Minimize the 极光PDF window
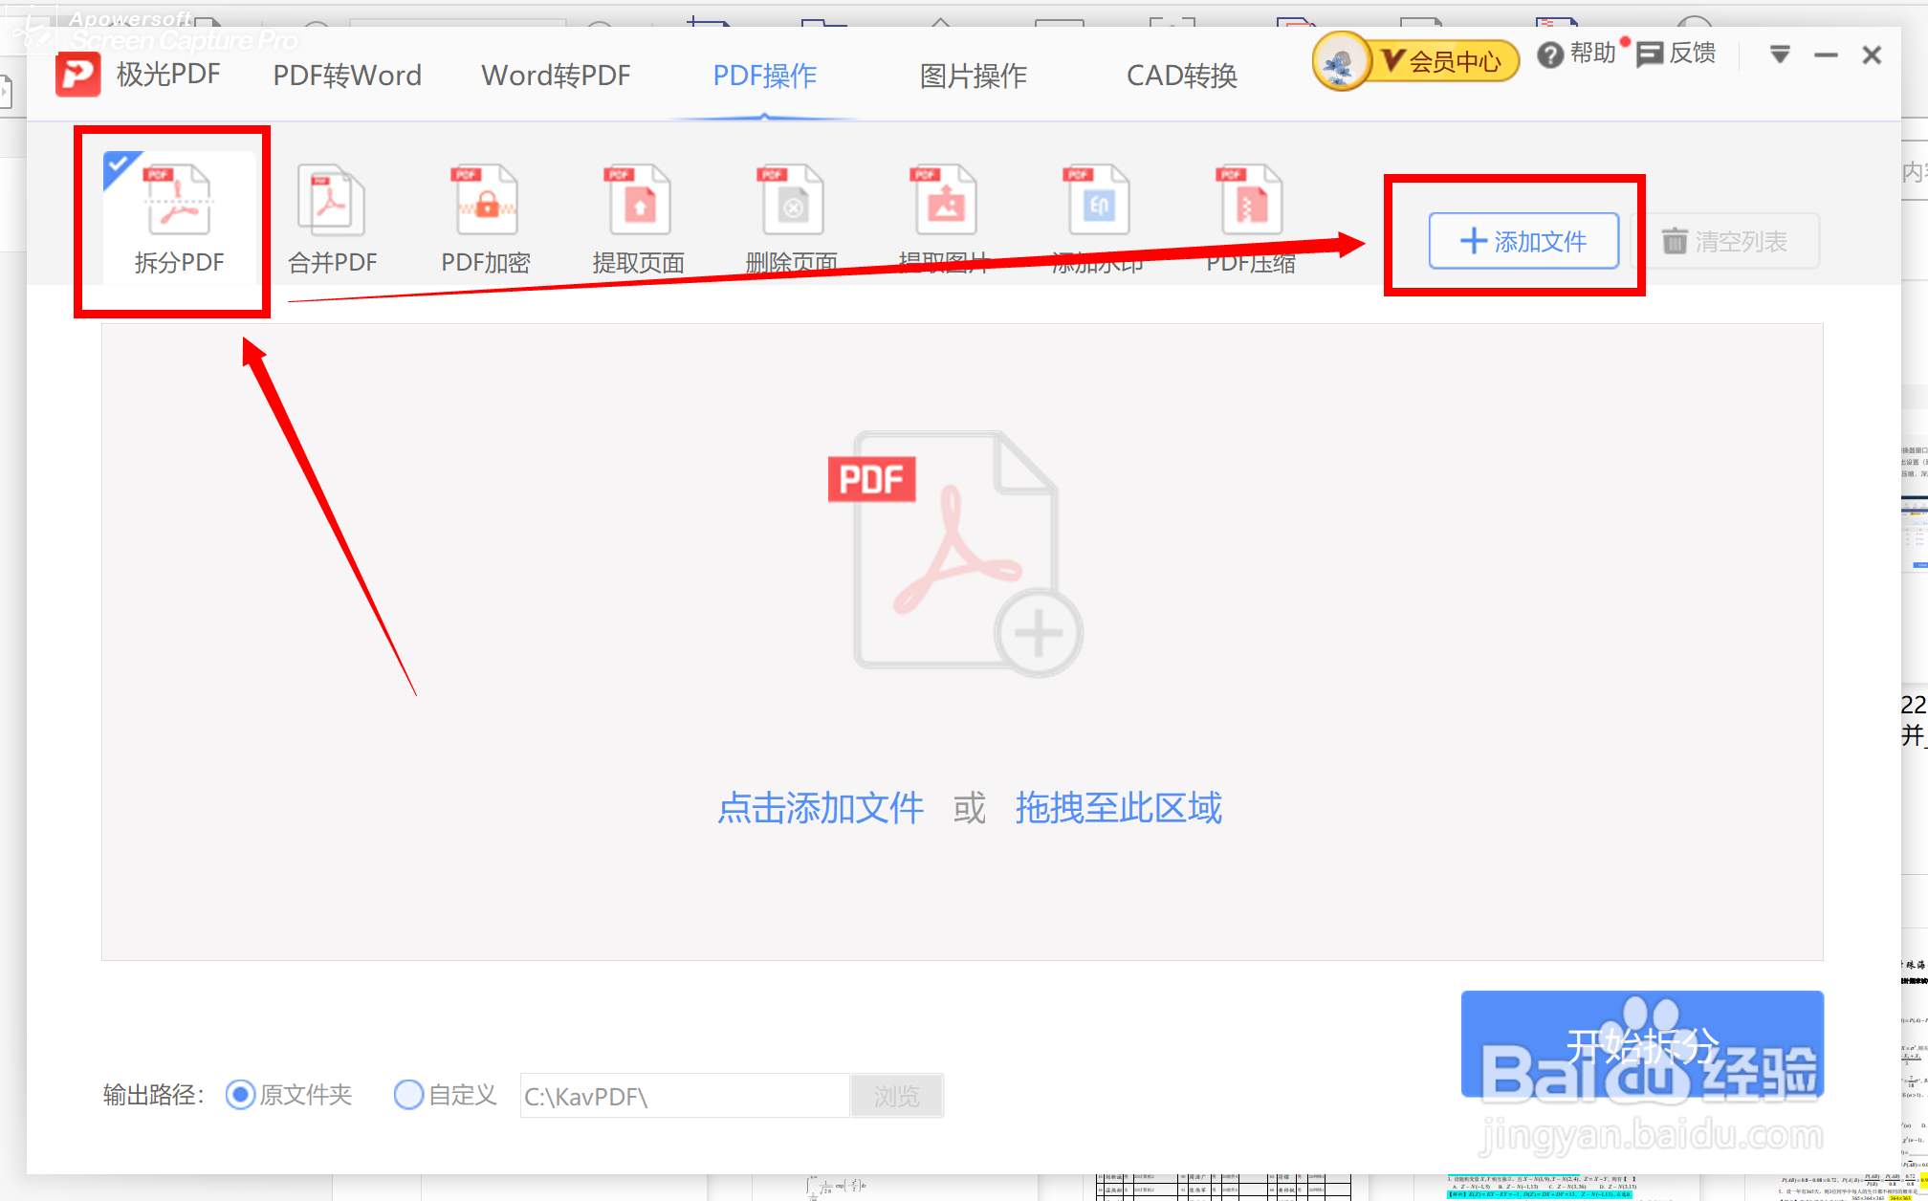The height and width of the screenshot is (1201, 1928). click(1826, 55)
